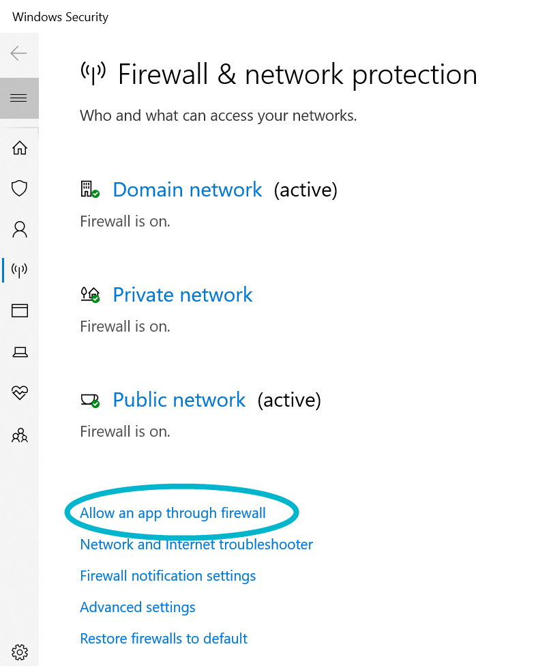Open Settings gear icon in sidebar
Image resolution: width=551 pixels, height=666 pixels.
point(20,651)
